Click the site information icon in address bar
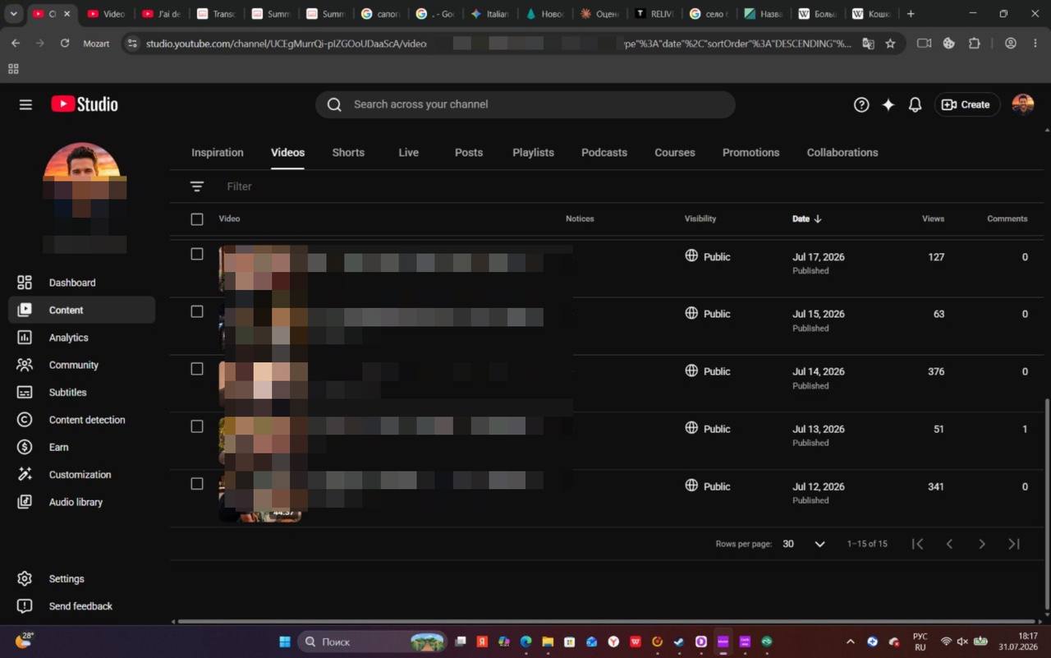Viewport: 1051px width, 658px height. tap(132, 44)
